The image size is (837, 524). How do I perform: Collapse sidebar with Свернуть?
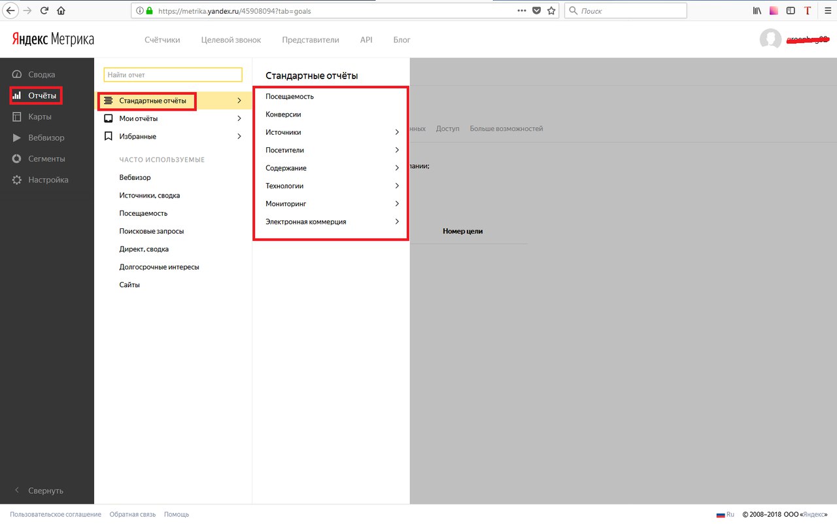(x=39, y=491)
